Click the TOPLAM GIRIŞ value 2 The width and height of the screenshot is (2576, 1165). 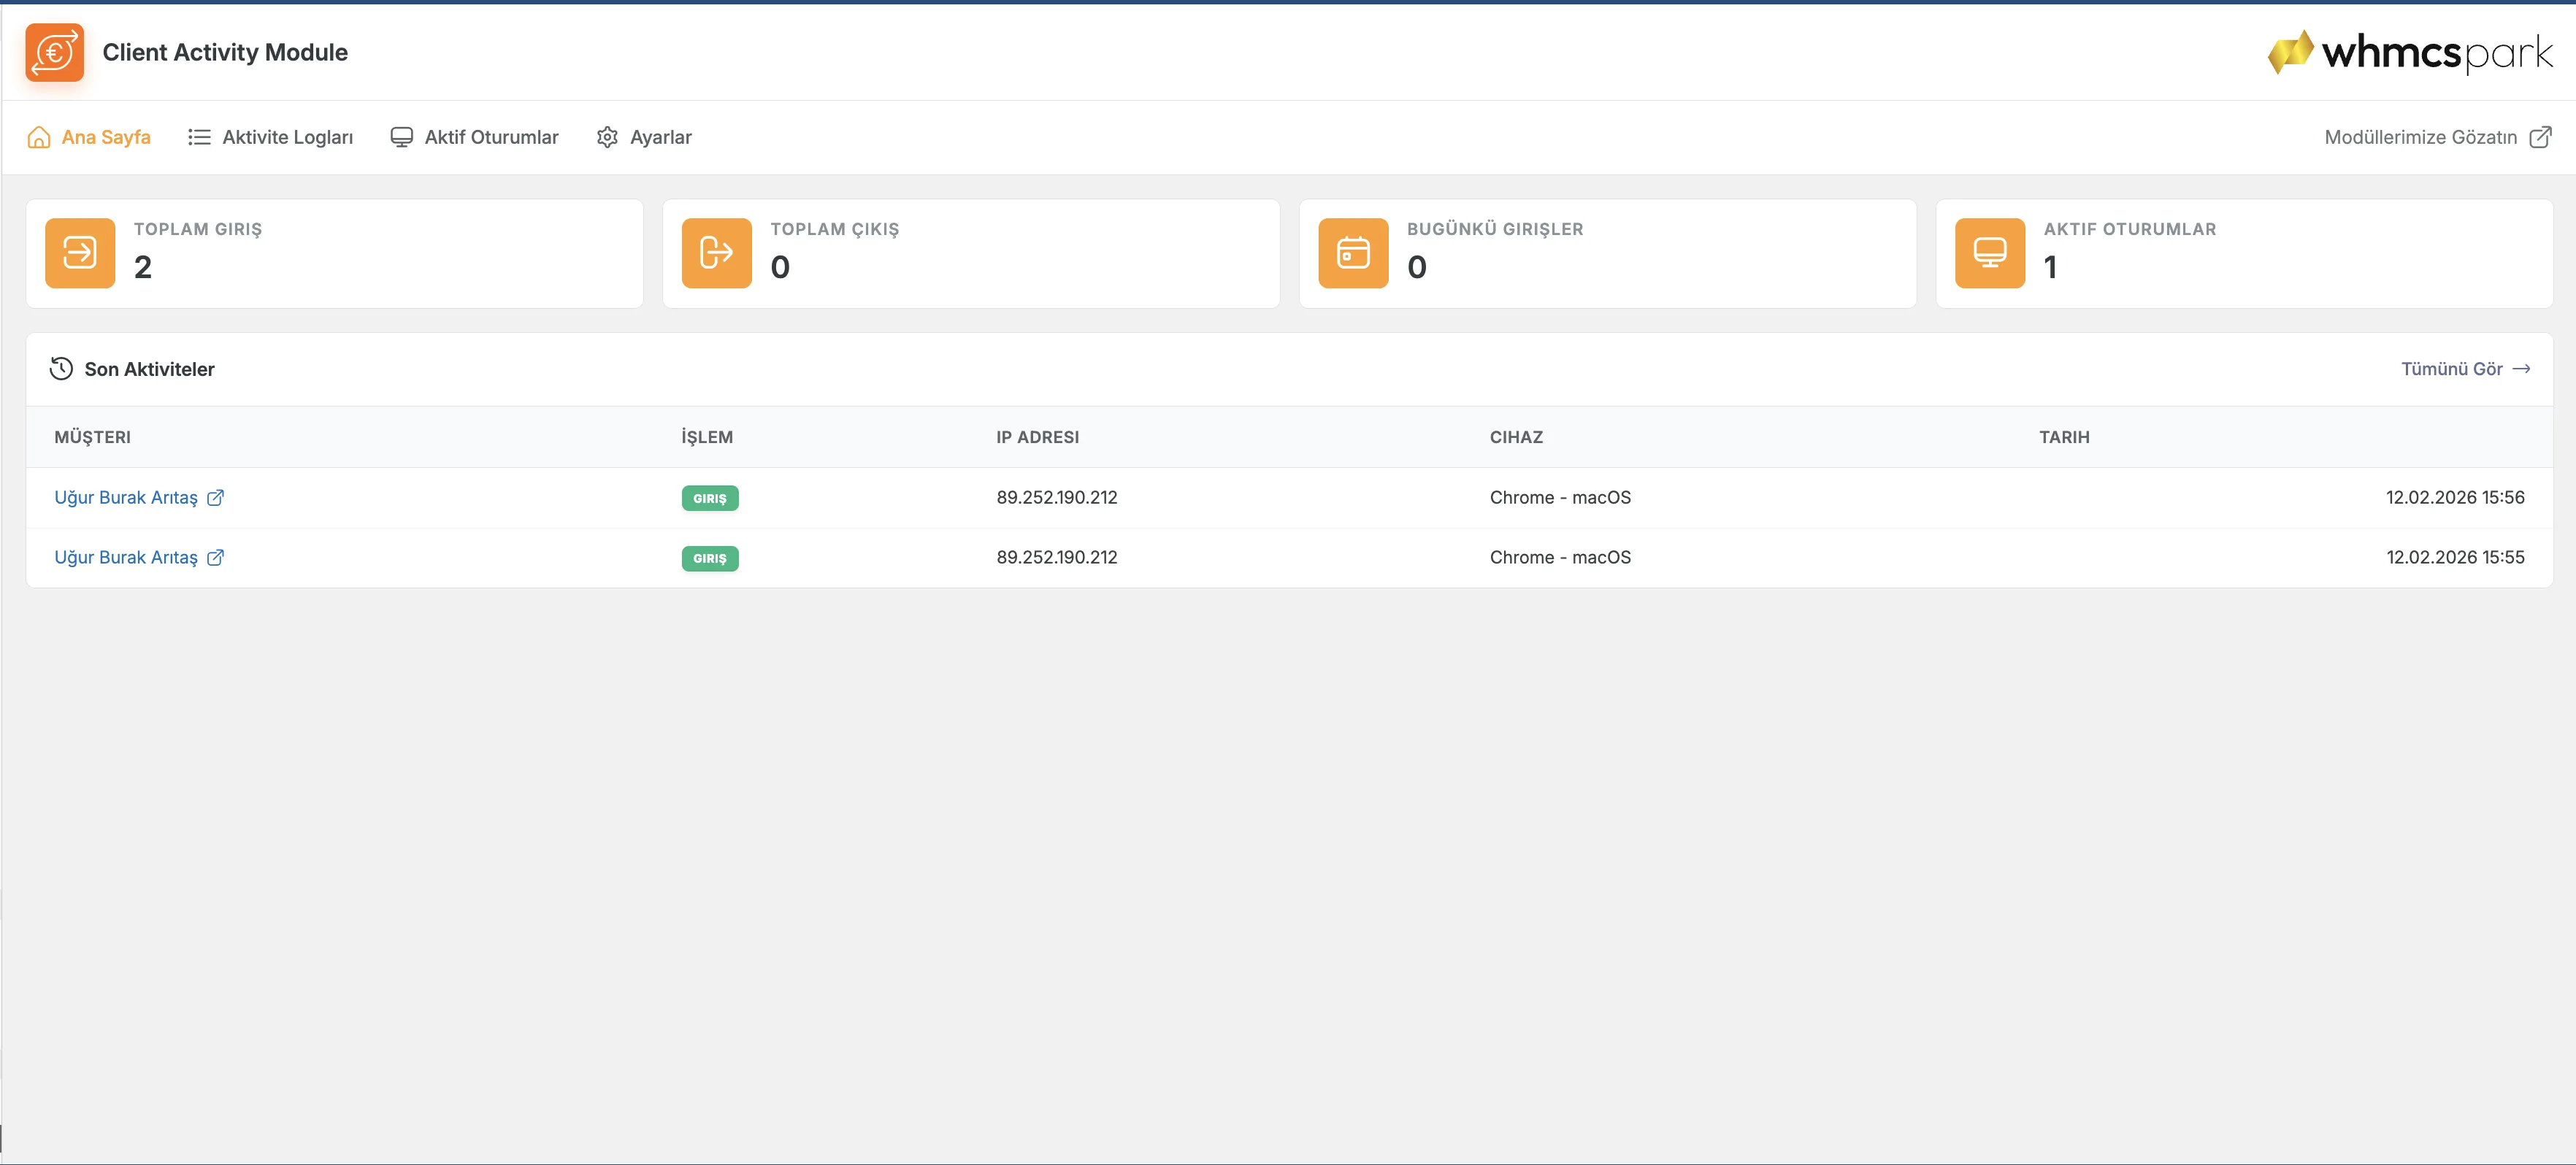point(143,267)
